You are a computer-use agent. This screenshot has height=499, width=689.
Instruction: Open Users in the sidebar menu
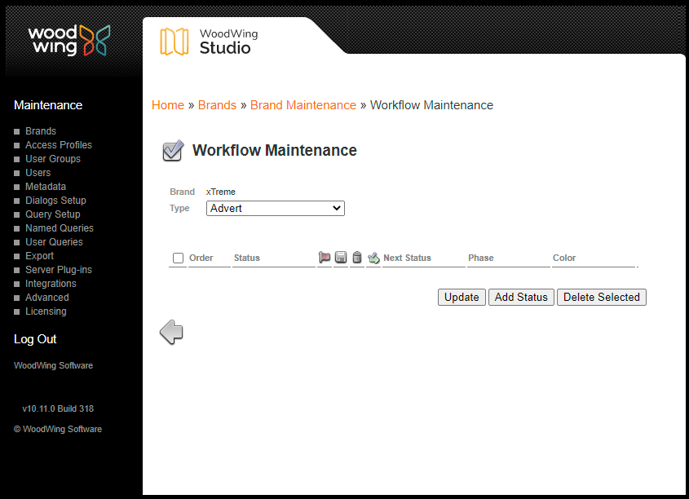point(38,173)
